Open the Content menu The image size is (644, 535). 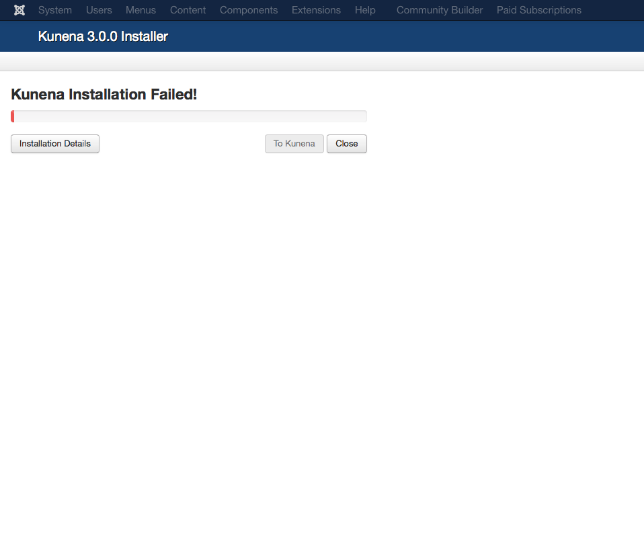[x=188, y=10]
